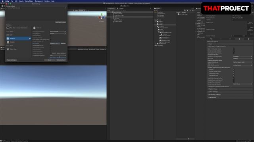Click the Pause button in the toolbar

(125, 6)
